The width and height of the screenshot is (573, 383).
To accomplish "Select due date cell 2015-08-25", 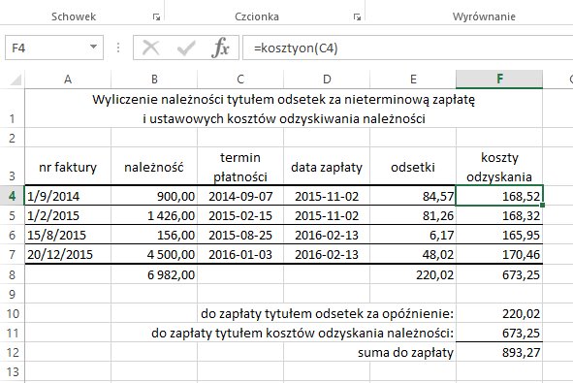I will pos(240,235).
